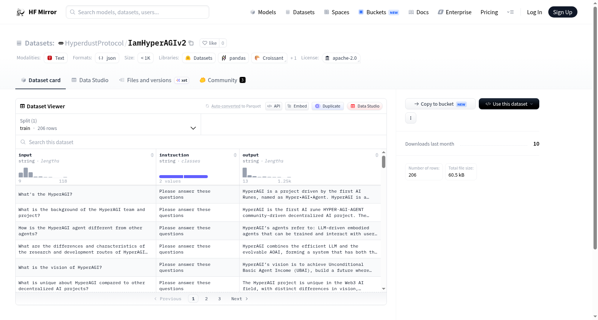Switch to the Dataset card tab

point(41,80)
